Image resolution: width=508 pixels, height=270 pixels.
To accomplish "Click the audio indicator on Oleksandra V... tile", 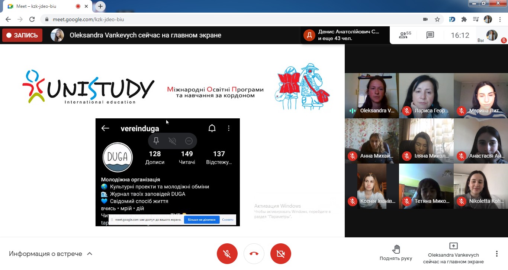I will click(x=352, y=111).
